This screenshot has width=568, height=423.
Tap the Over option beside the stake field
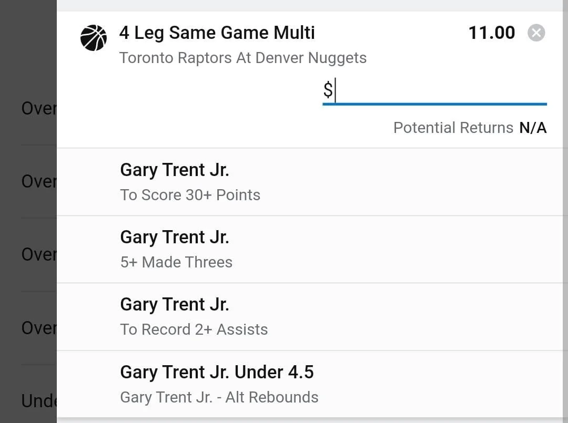(x=39, y=108)
